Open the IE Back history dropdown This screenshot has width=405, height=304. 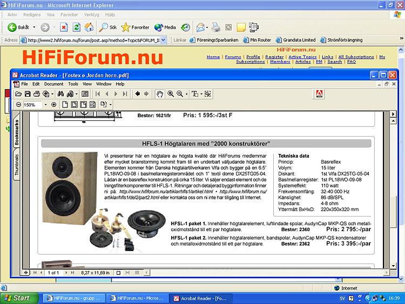(34, 27)
